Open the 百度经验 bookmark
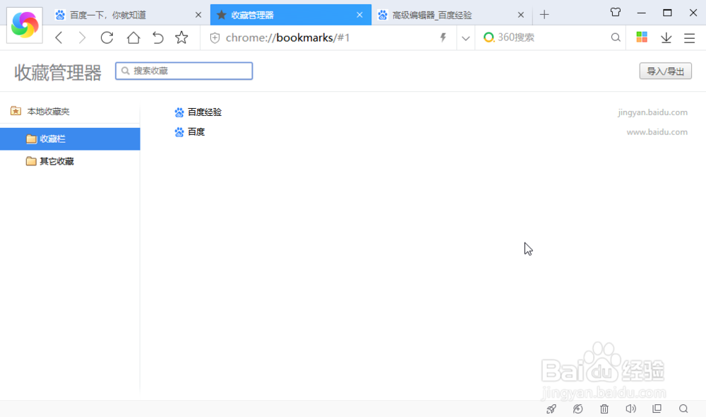706x417 pixels. [x=205, y=112]
